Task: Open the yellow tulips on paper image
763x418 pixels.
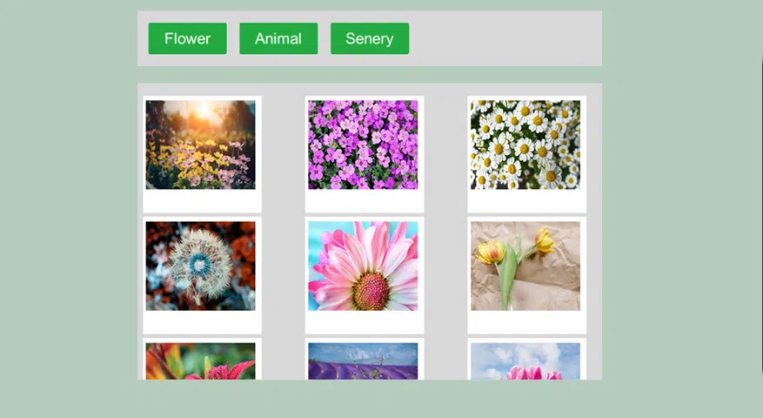Action: (x=525, y=266)
